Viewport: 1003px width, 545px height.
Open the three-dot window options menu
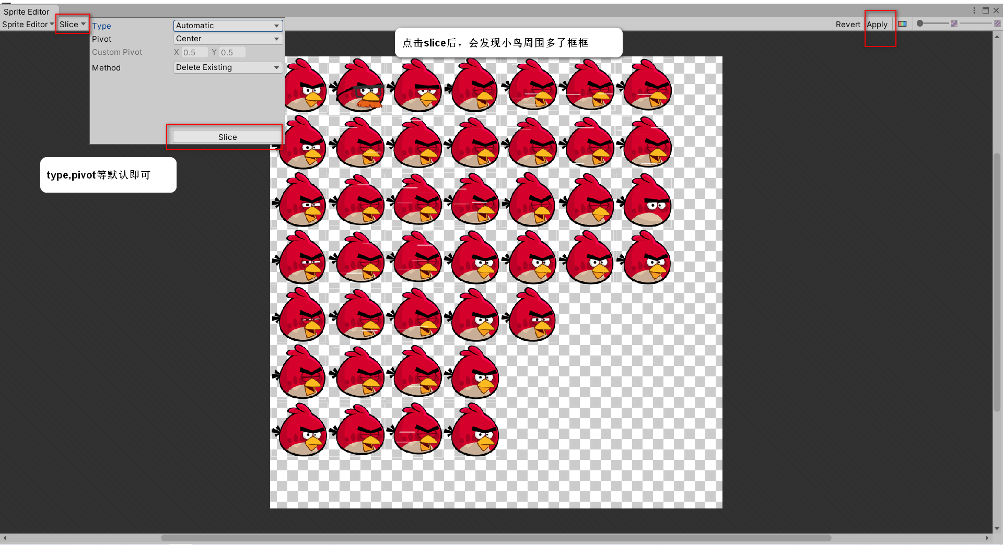(974, 10)
